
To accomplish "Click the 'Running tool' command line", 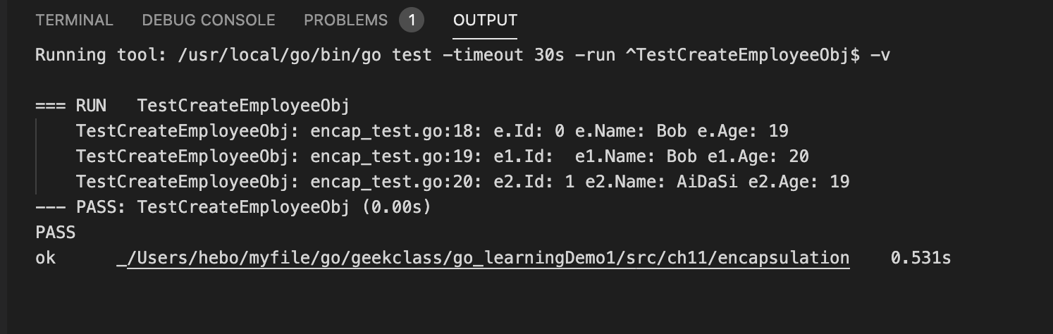I will (x=463, y=55).
